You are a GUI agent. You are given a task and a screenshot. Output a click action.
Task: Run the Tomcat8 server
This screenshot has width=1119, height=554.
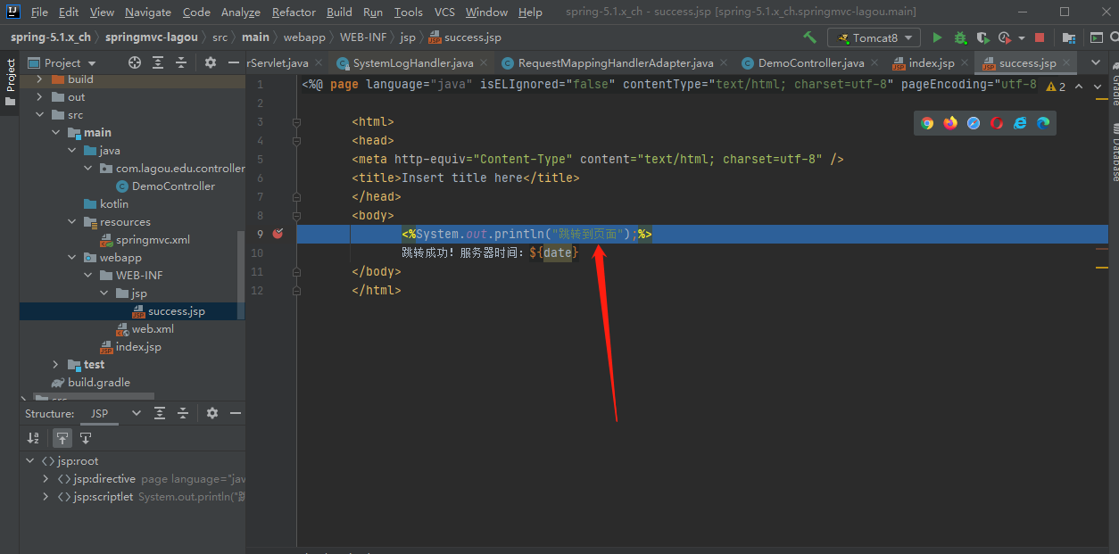(937, 37)
